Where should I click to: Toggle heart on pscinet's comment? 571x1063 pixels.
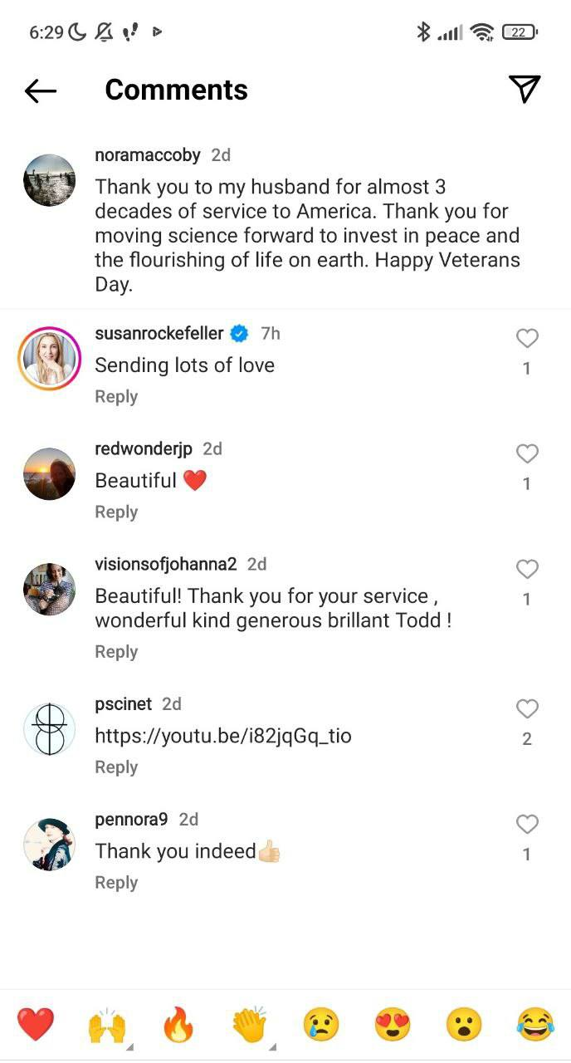pyautogui.click(x=527, y=708)
